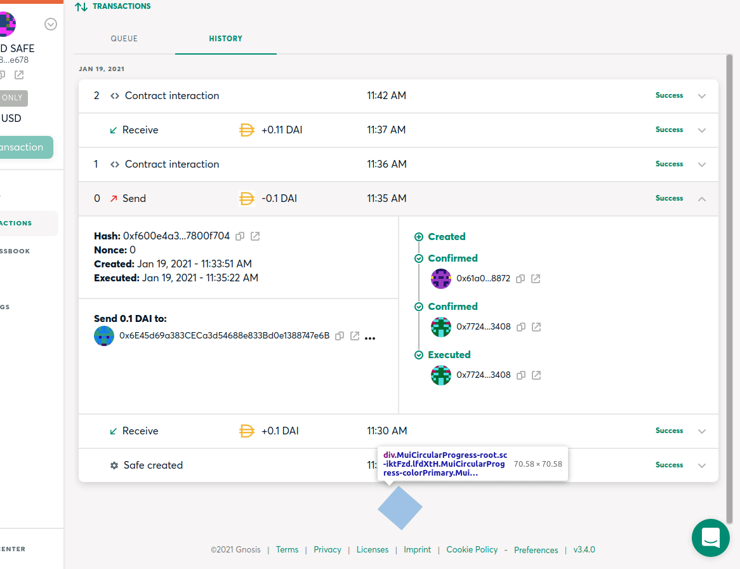
Task: Open recipient address in explorer
Action: point(355,336)
